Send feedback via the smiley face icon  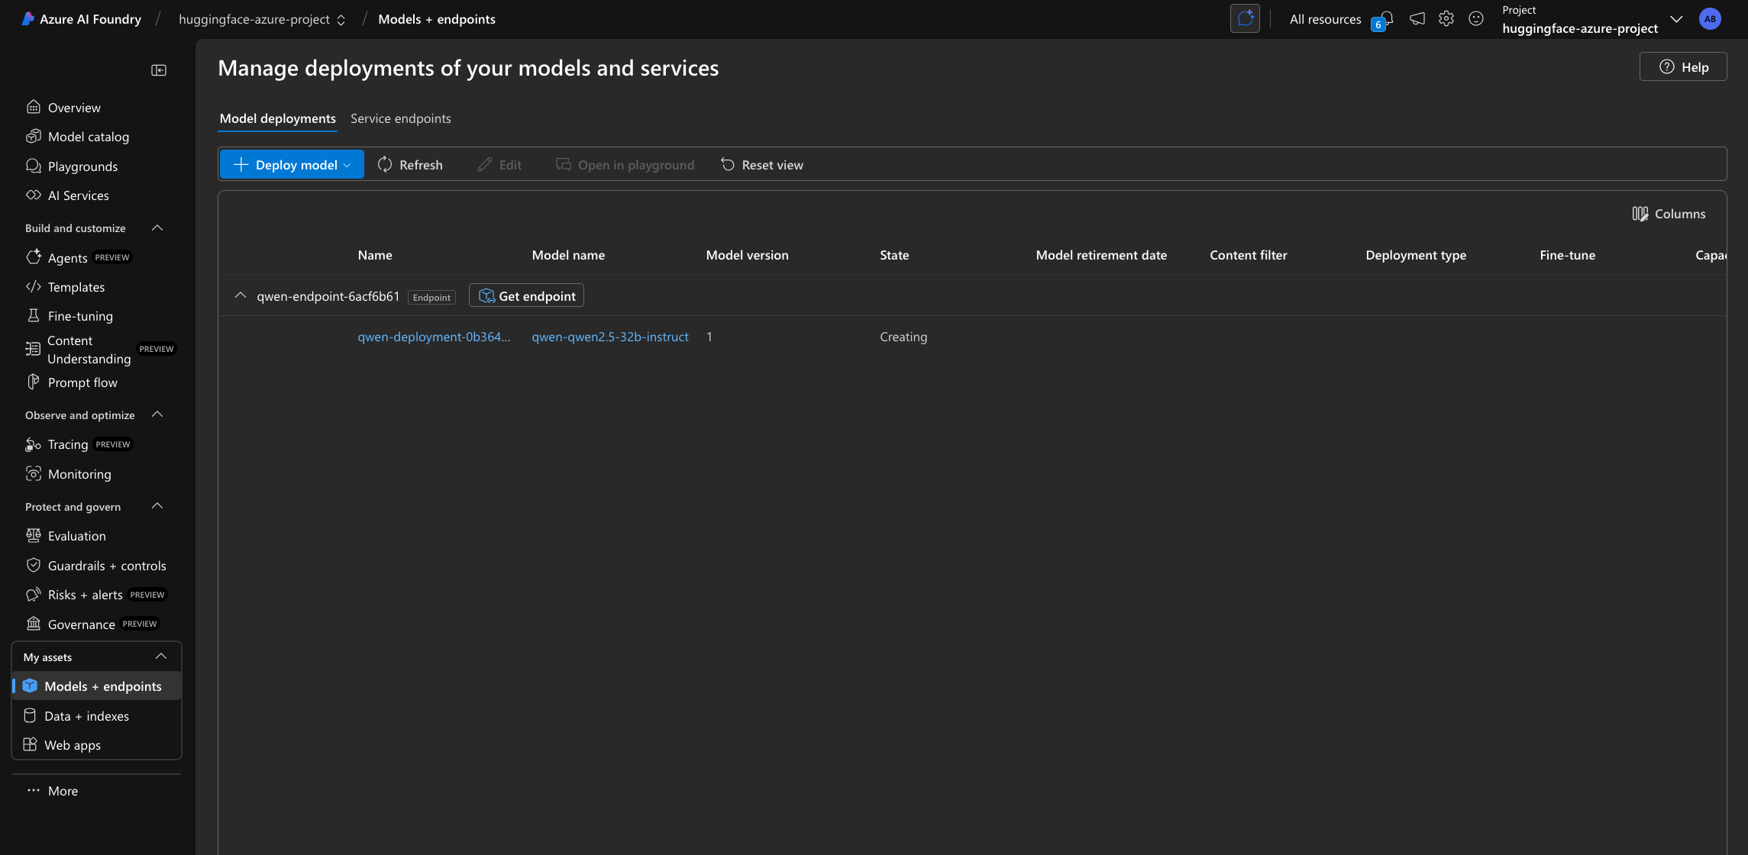click(x=1475, y=18)
